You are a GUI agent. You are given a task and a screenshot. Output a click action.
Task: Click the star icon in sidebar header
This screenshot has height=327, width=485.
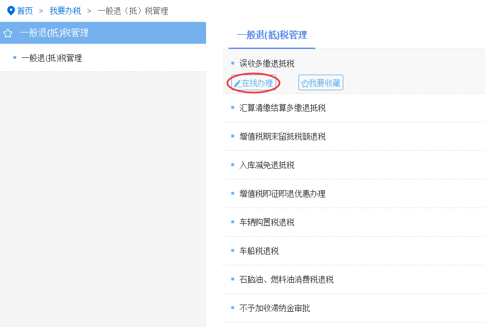(8, 33)
